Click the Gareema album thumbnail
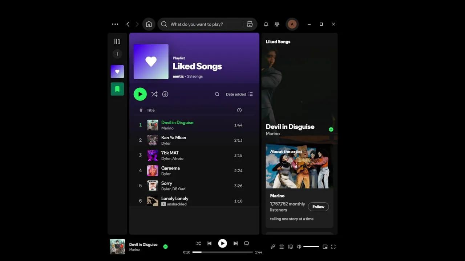 pos(153,171)
